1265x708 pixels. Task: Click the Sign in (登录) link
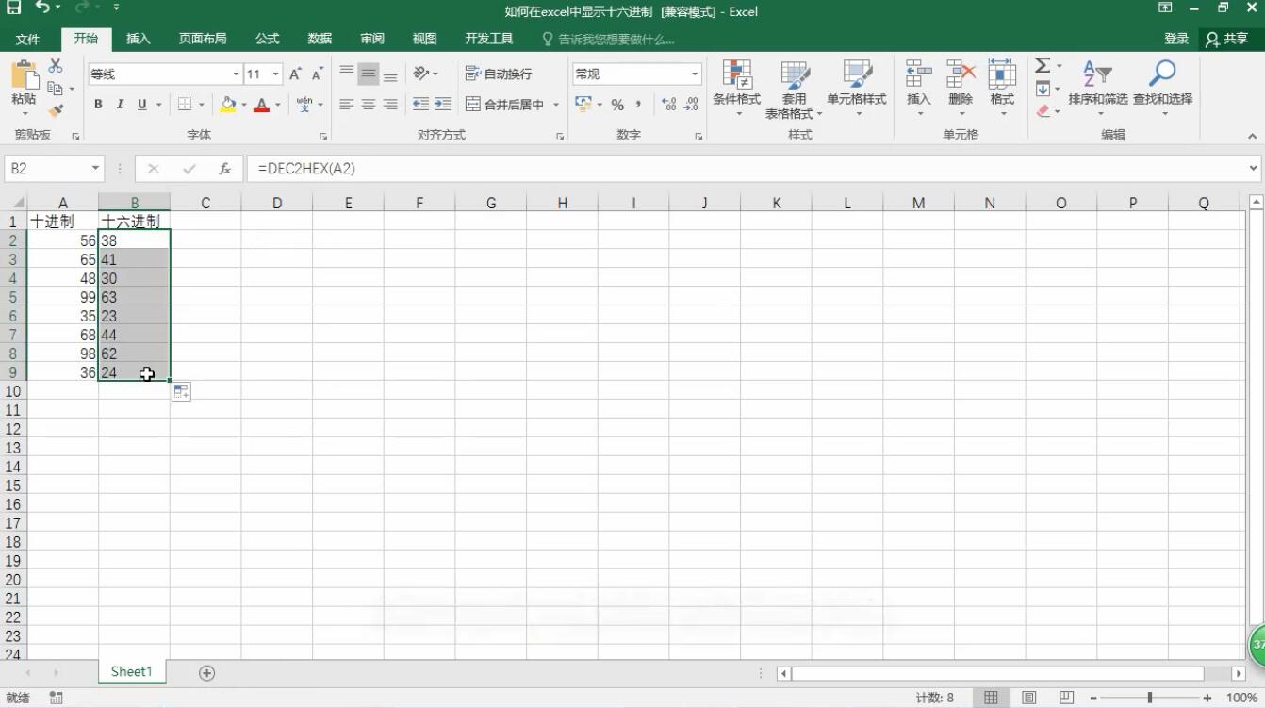1176,39
